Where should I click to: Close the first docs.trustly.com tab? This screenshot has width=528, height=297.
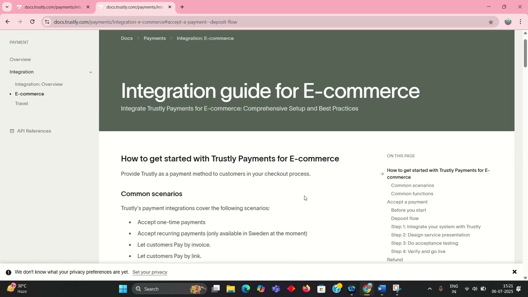point(88,7)
